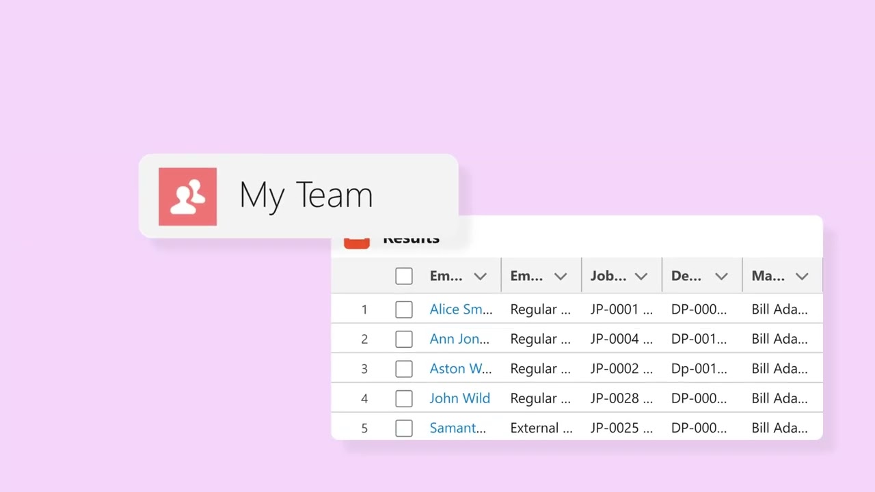Tick the Aston W... row checkbox
Screen dimensions: 875x492
click(404, 369)
